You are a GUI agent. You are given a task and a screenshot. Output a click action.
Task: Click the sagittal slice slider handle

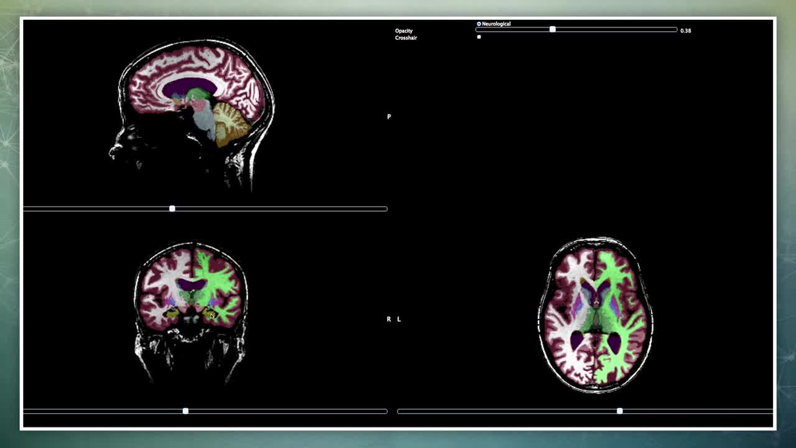[172, 208]
